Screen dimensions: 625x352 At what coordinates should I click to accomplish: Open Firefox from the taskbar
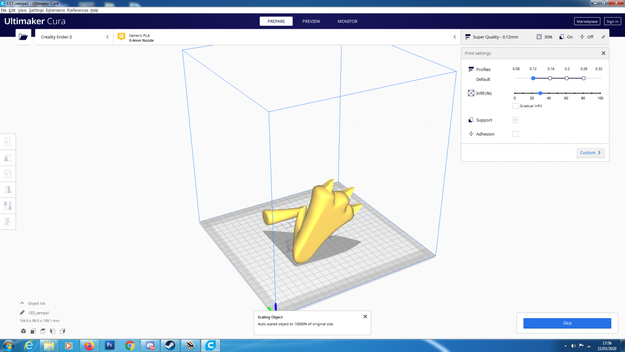[89, 345]
